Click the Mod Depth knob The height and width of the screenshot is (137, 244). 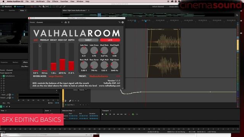pos(114,51)
